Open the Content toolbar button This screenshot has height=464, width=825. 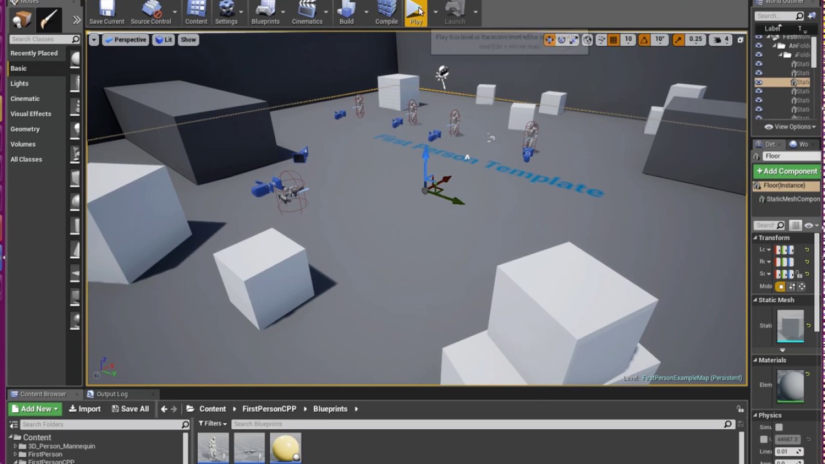196,13
